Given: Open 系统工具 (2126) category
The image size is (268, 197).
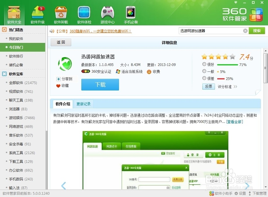Looking at the screenshot, I should pyautogui.click(x=22, y=153).
